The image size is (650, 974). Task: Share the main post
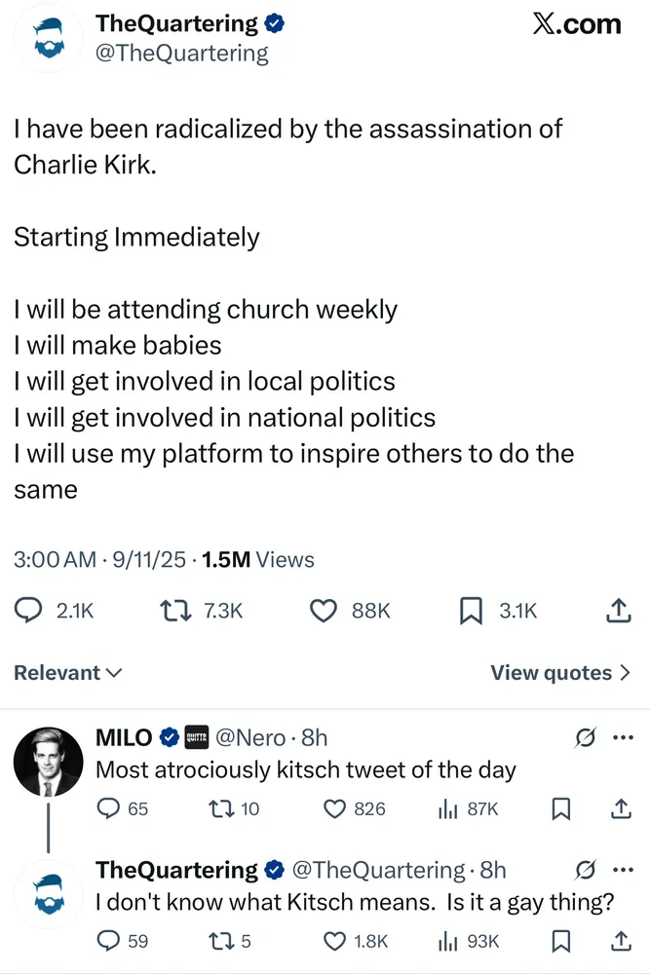617,611
